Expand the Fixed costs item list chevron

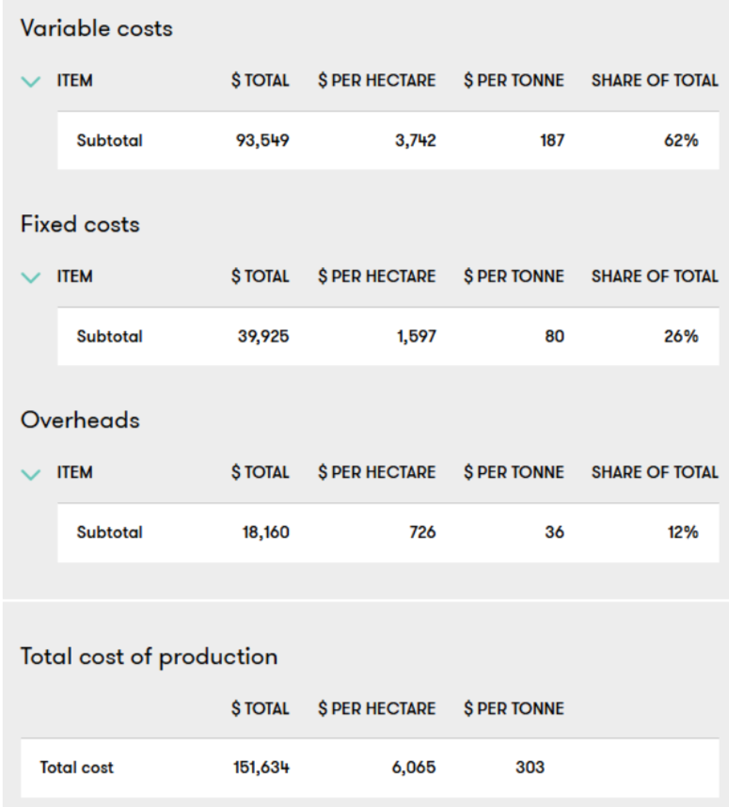tap(31, 277)
